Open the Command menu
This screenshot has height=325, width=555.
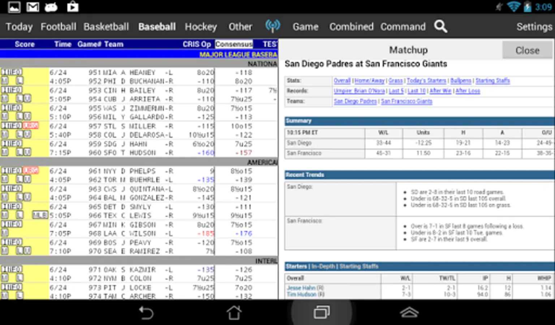point(403,27)
